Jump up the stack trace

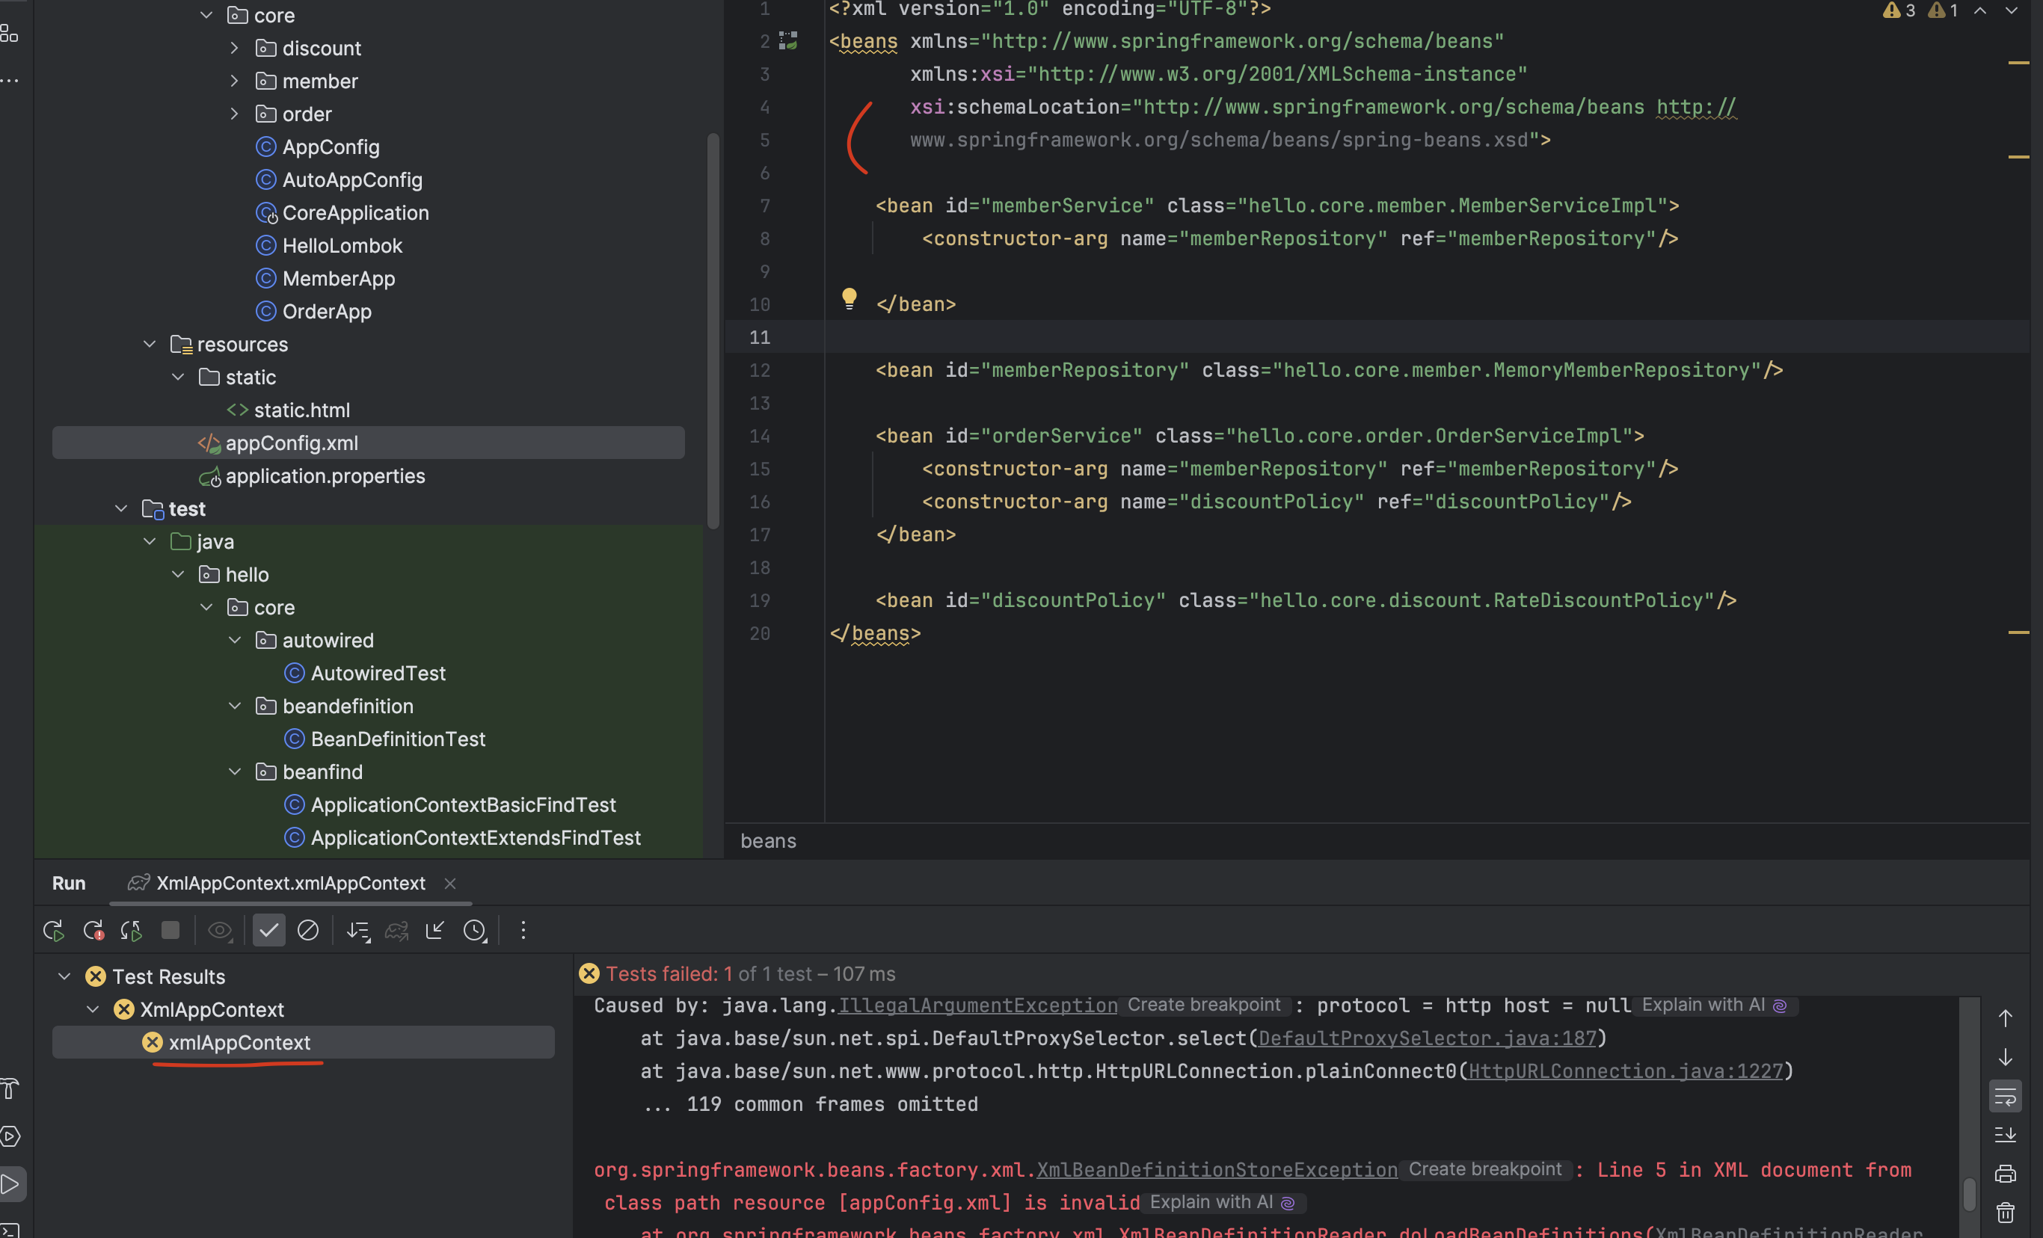[x=2005, y=1018]
